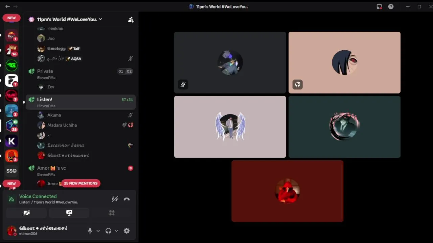The width and height of the screenshot is (433, 243).
Task: Go back with the title bar arrow
Action: pos(7,6)
